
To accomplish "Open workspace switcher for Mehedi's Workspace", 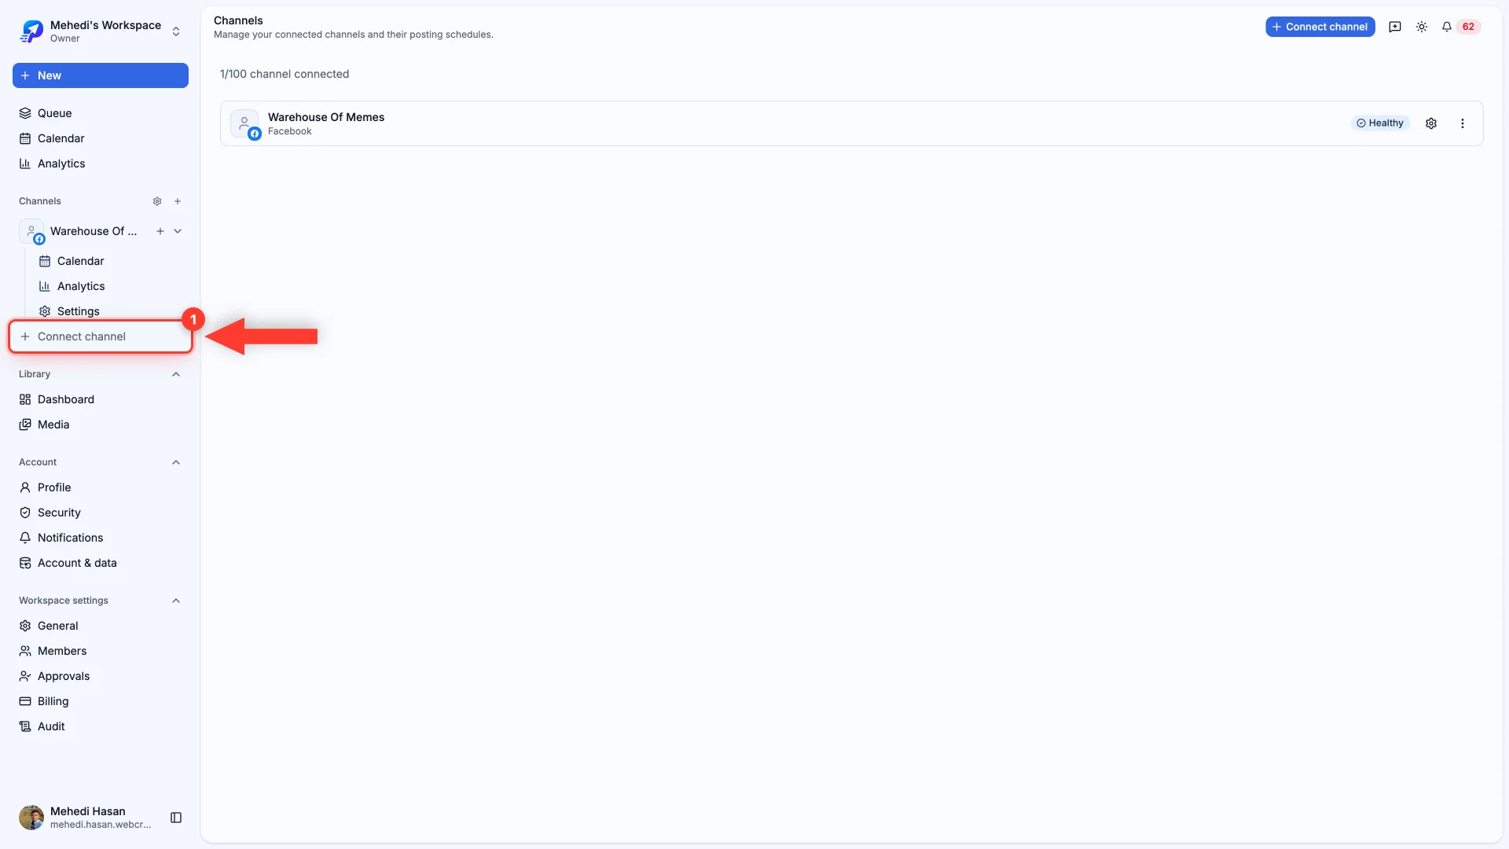I will [x=101, y=31].
